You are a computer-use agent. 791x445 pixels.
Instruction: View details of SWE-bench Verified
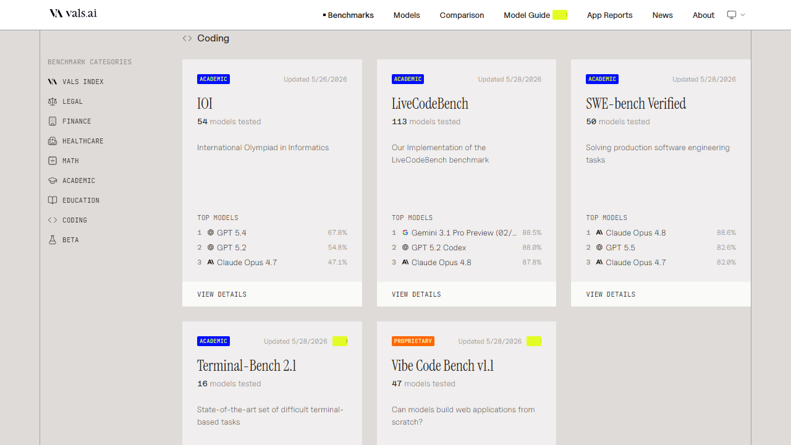tap(661, 294)
